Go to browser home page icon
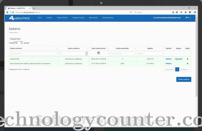Viewport: 202px width, 131px height. pyautogui.click(x=186, y=12)
